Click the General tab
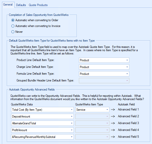The image size is (152, 144). [8, 5]
